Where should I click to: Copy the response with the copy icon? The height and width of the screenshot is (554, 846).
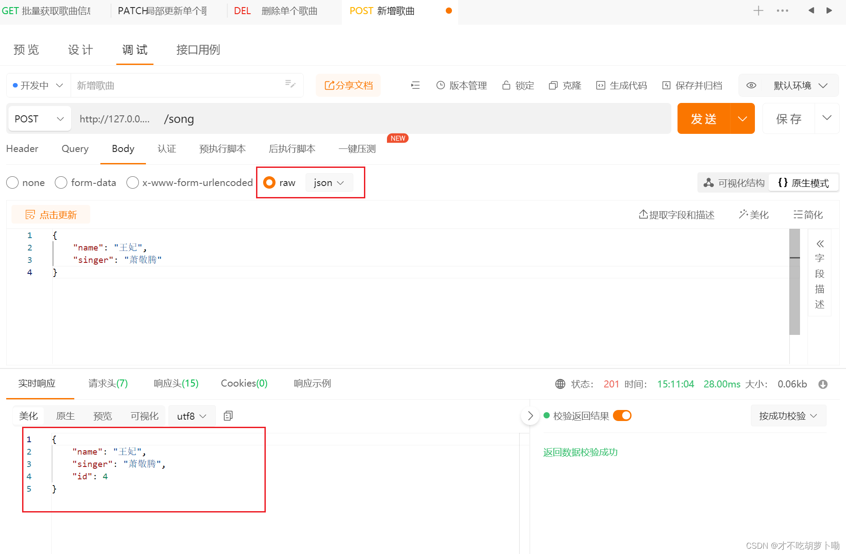click(228, 415)
